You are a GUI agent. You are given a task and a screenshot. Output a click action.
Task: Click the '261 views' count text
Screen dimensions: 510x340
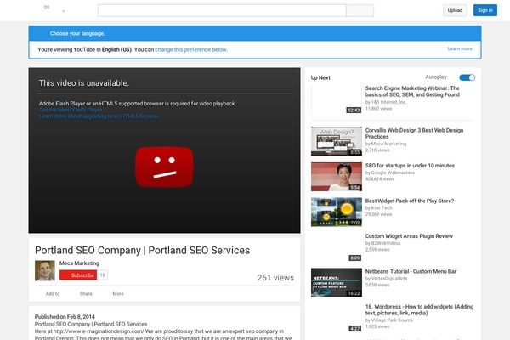(x=275, y=278)
